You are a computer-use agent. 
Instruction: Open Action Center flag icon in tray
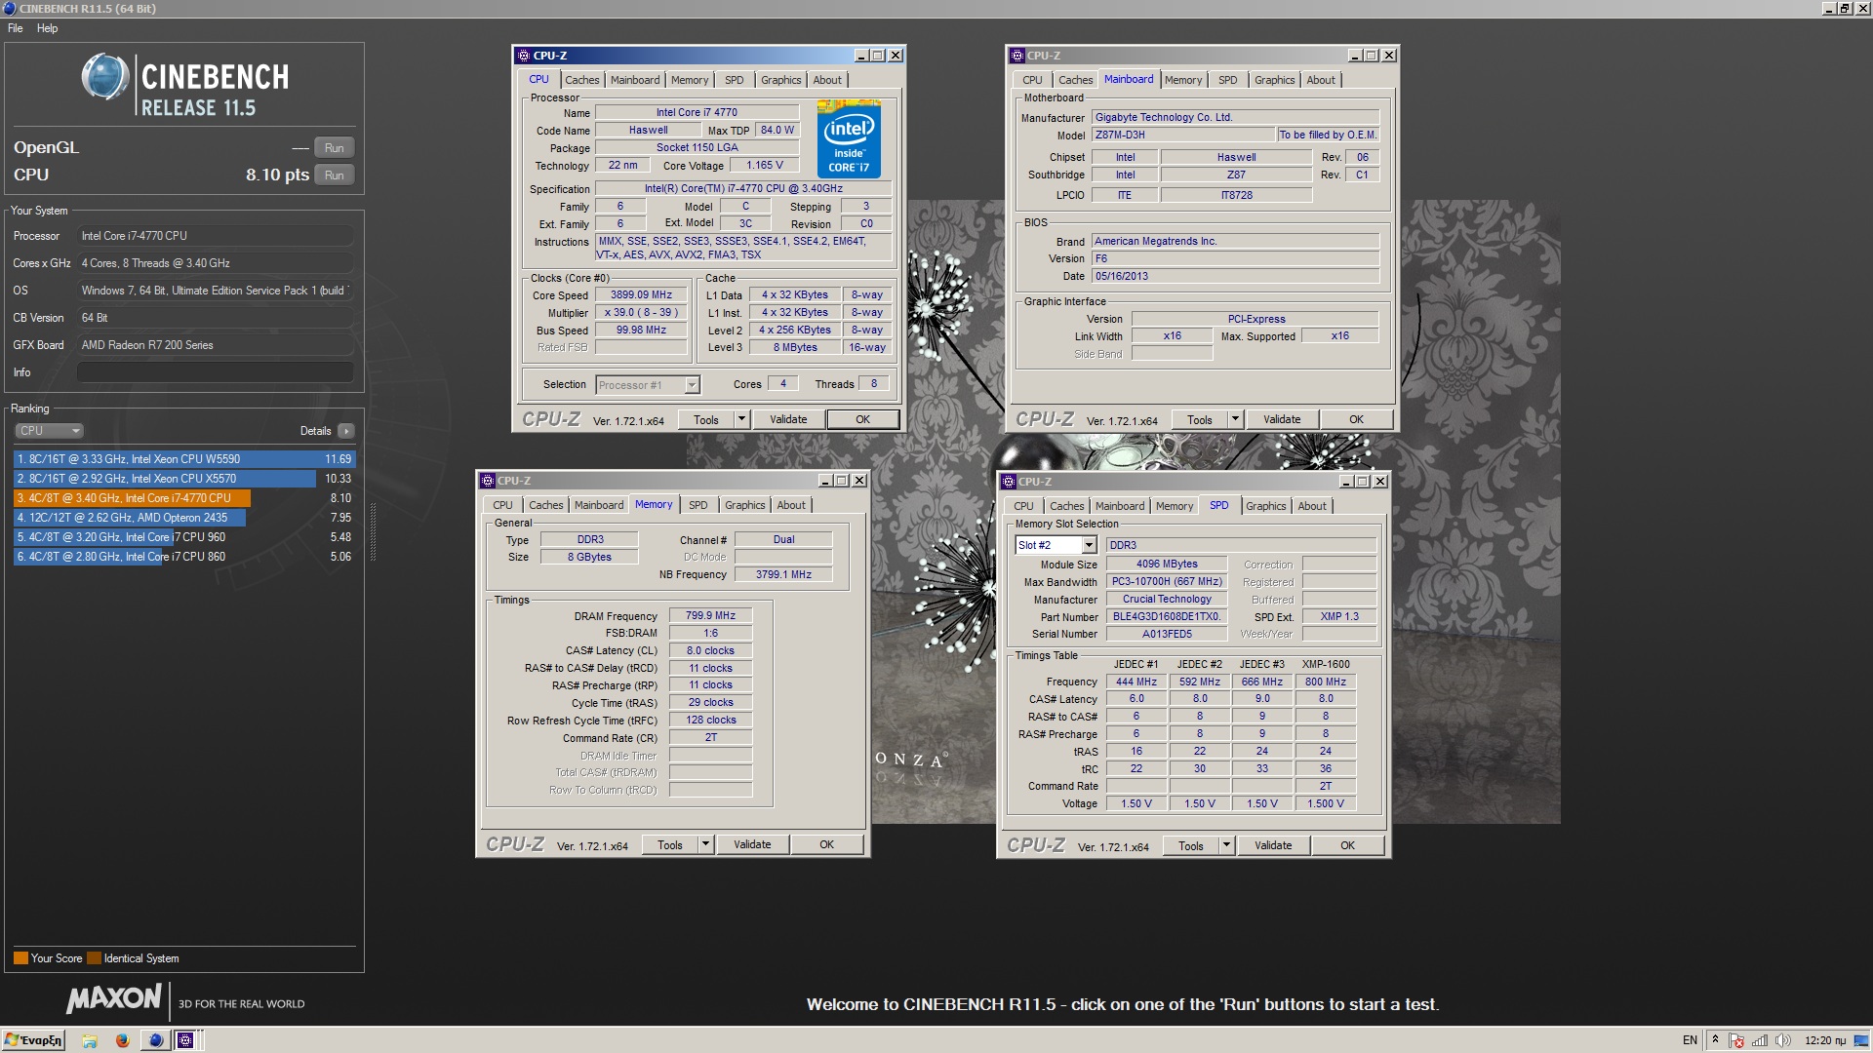point(1737,1040)
